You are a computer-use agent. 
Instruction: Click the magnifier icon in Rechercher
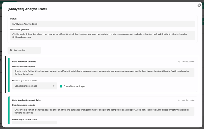point(11,50)
